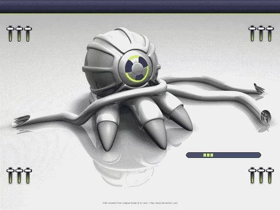Click the "Wall tweaked from original" credit text
This screenshot has width=280, height=210.
[x=116, y=203]
